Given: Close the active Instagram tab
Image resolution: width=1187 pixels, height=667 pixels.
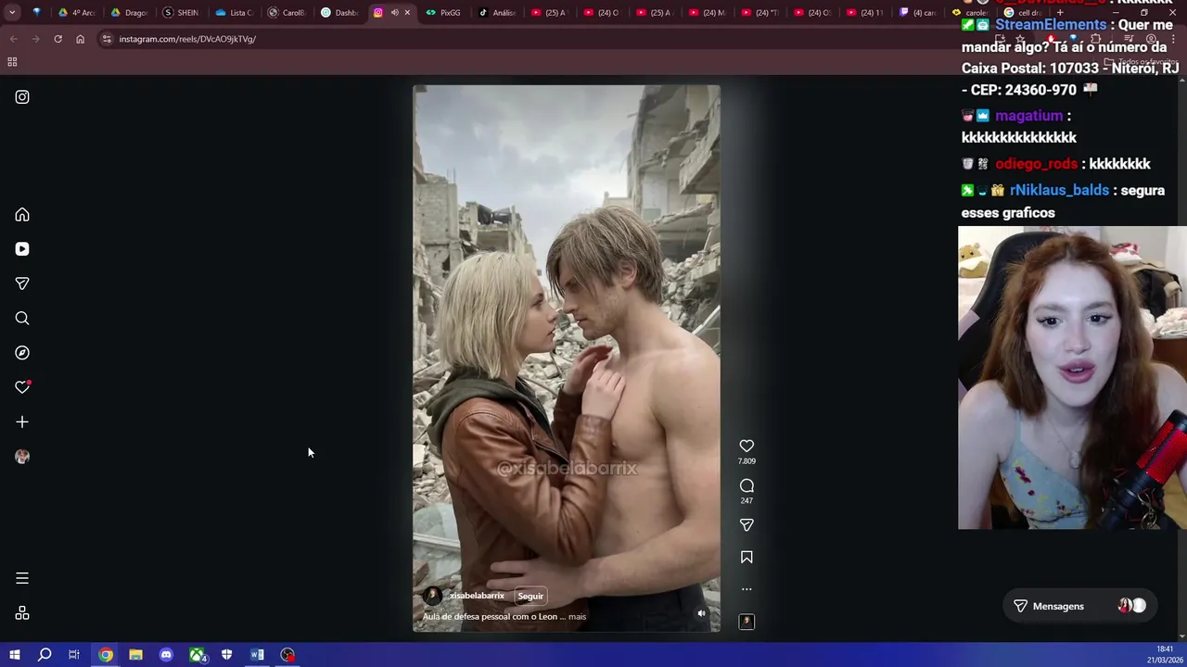Looking at the screenshot, I should 407,13.
